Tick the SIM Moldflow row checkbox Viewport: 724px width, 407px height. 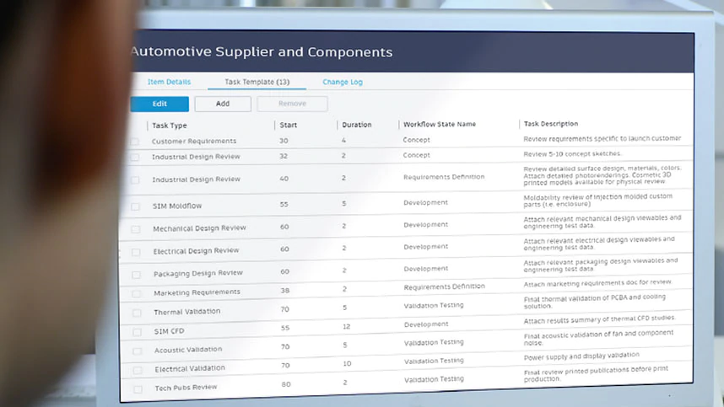[x=135, y=206]
